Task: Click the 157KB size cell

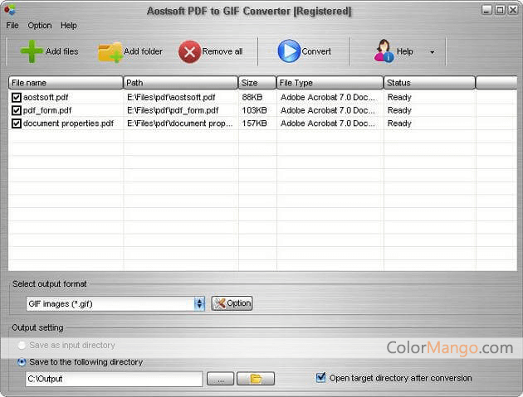Action: pos(255,123)
